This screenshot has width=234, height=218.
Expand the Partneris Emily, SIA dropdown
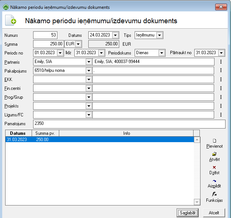(89, 61)
